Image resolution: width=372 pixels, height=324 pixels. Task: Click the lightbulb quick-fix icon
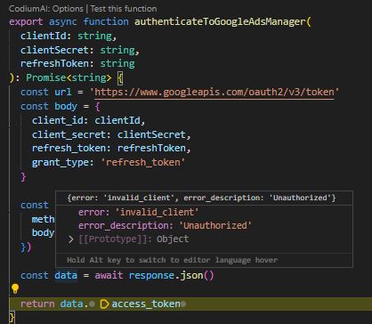(15, 288)
